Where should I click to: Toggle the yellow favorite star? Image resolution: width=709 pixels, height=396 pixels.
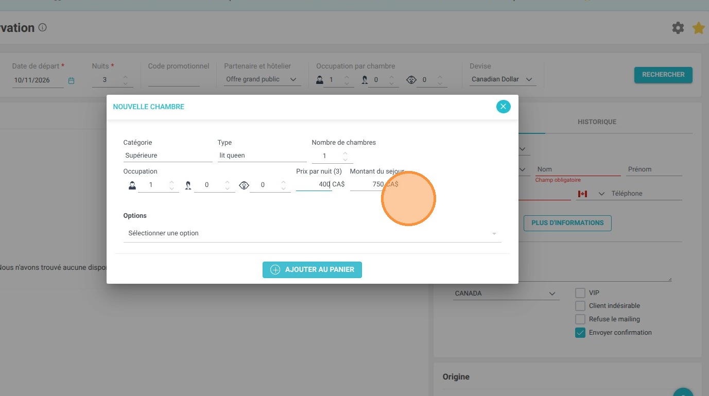tap(699, 28)
